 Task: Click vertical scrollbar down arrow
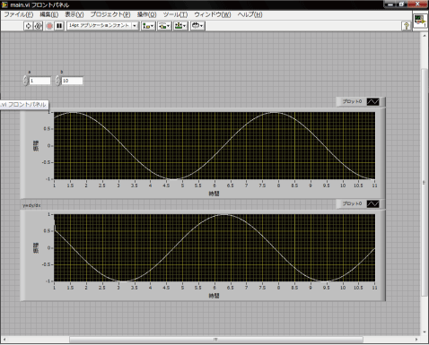coord(425,332)
